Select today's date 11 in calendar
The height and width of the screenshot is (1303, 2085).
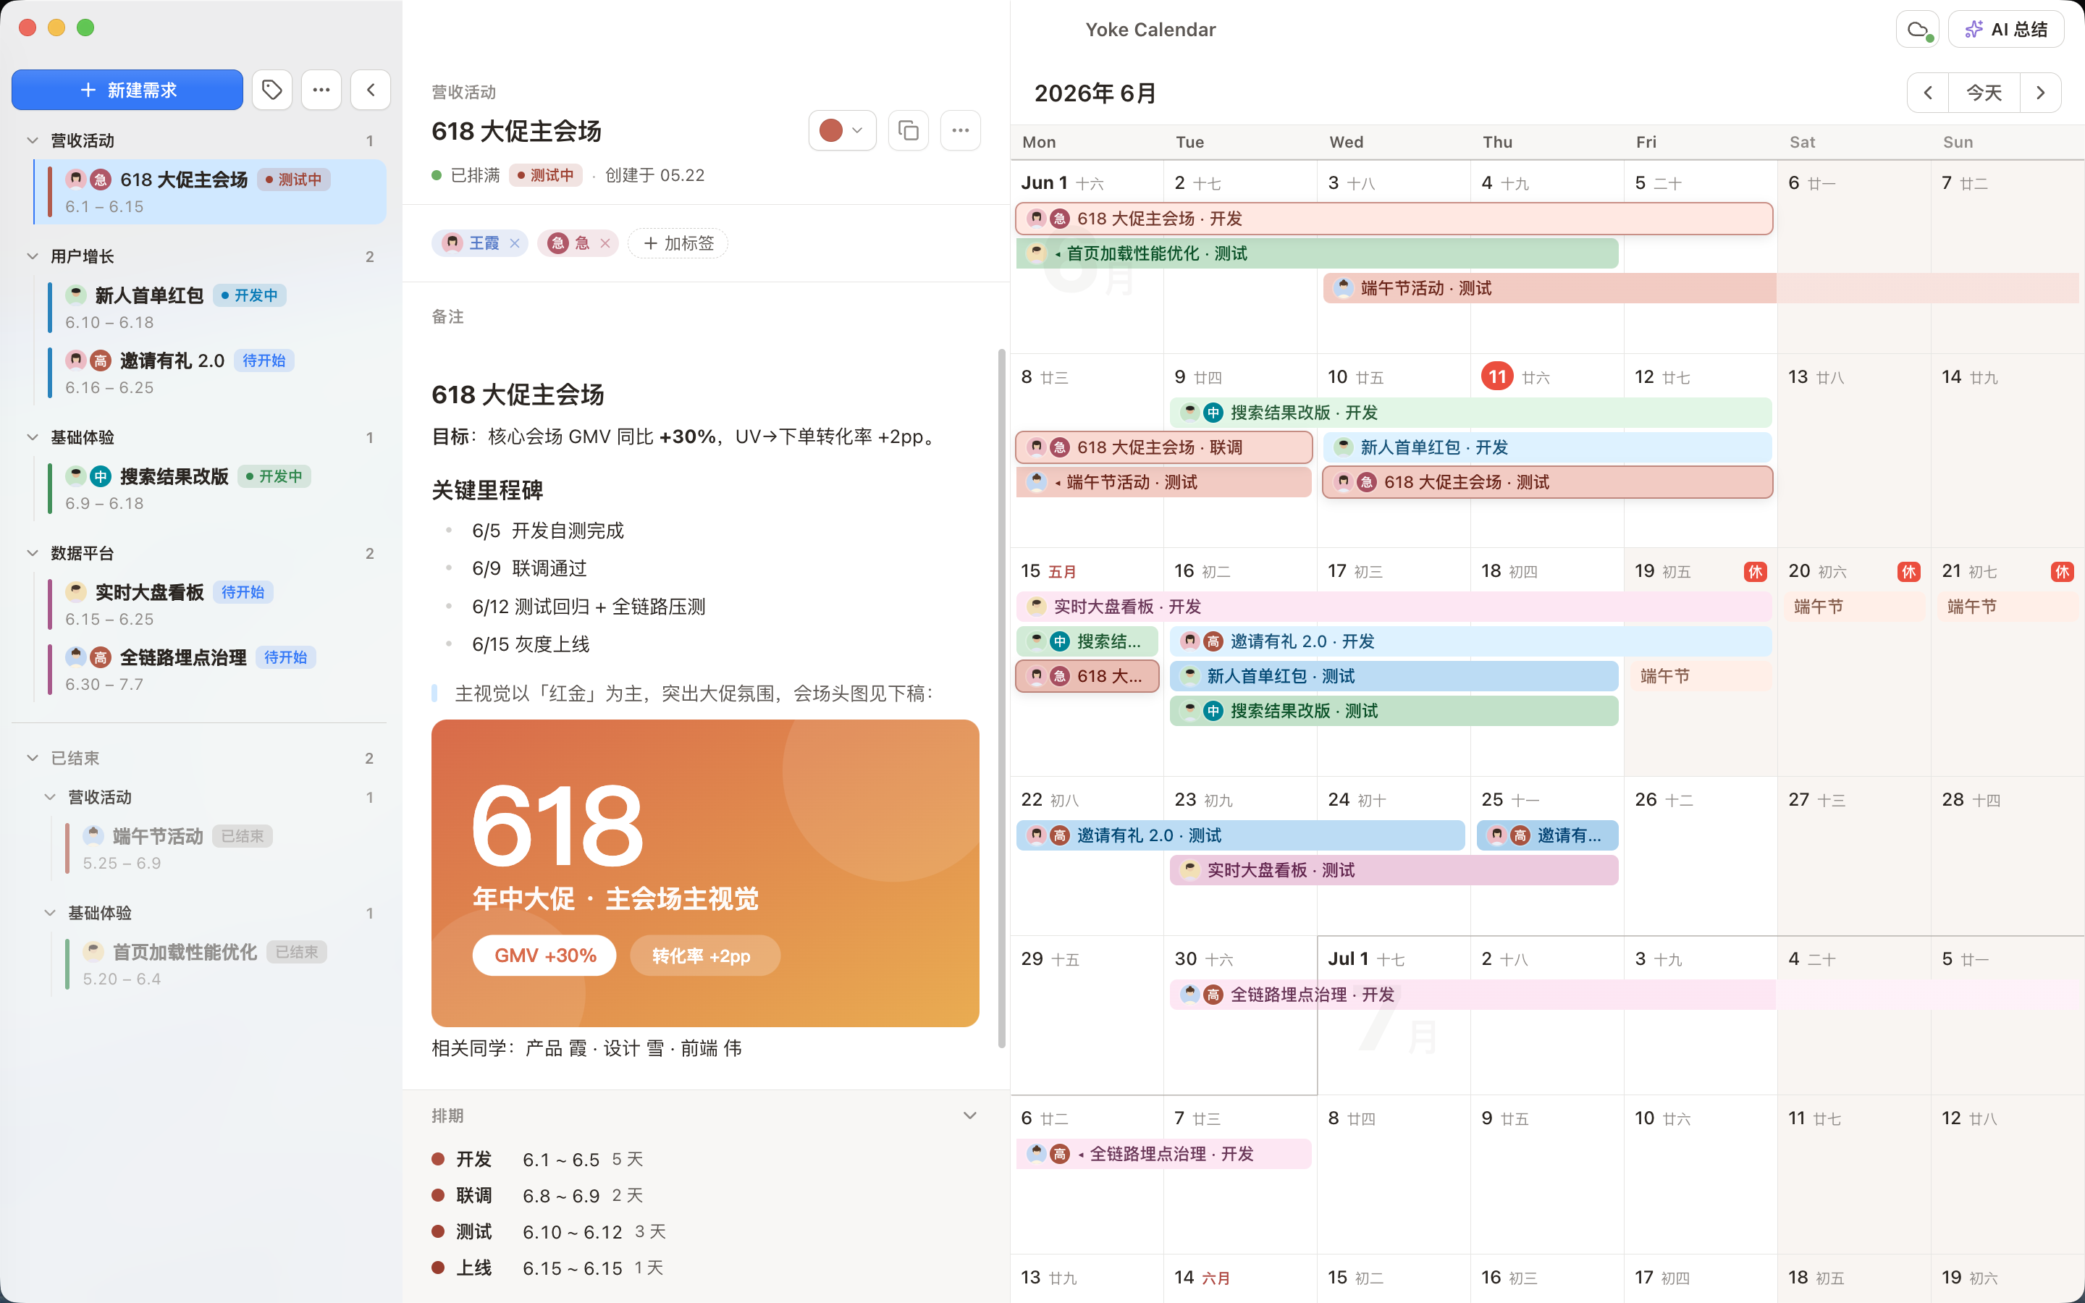coord(1497,376)
